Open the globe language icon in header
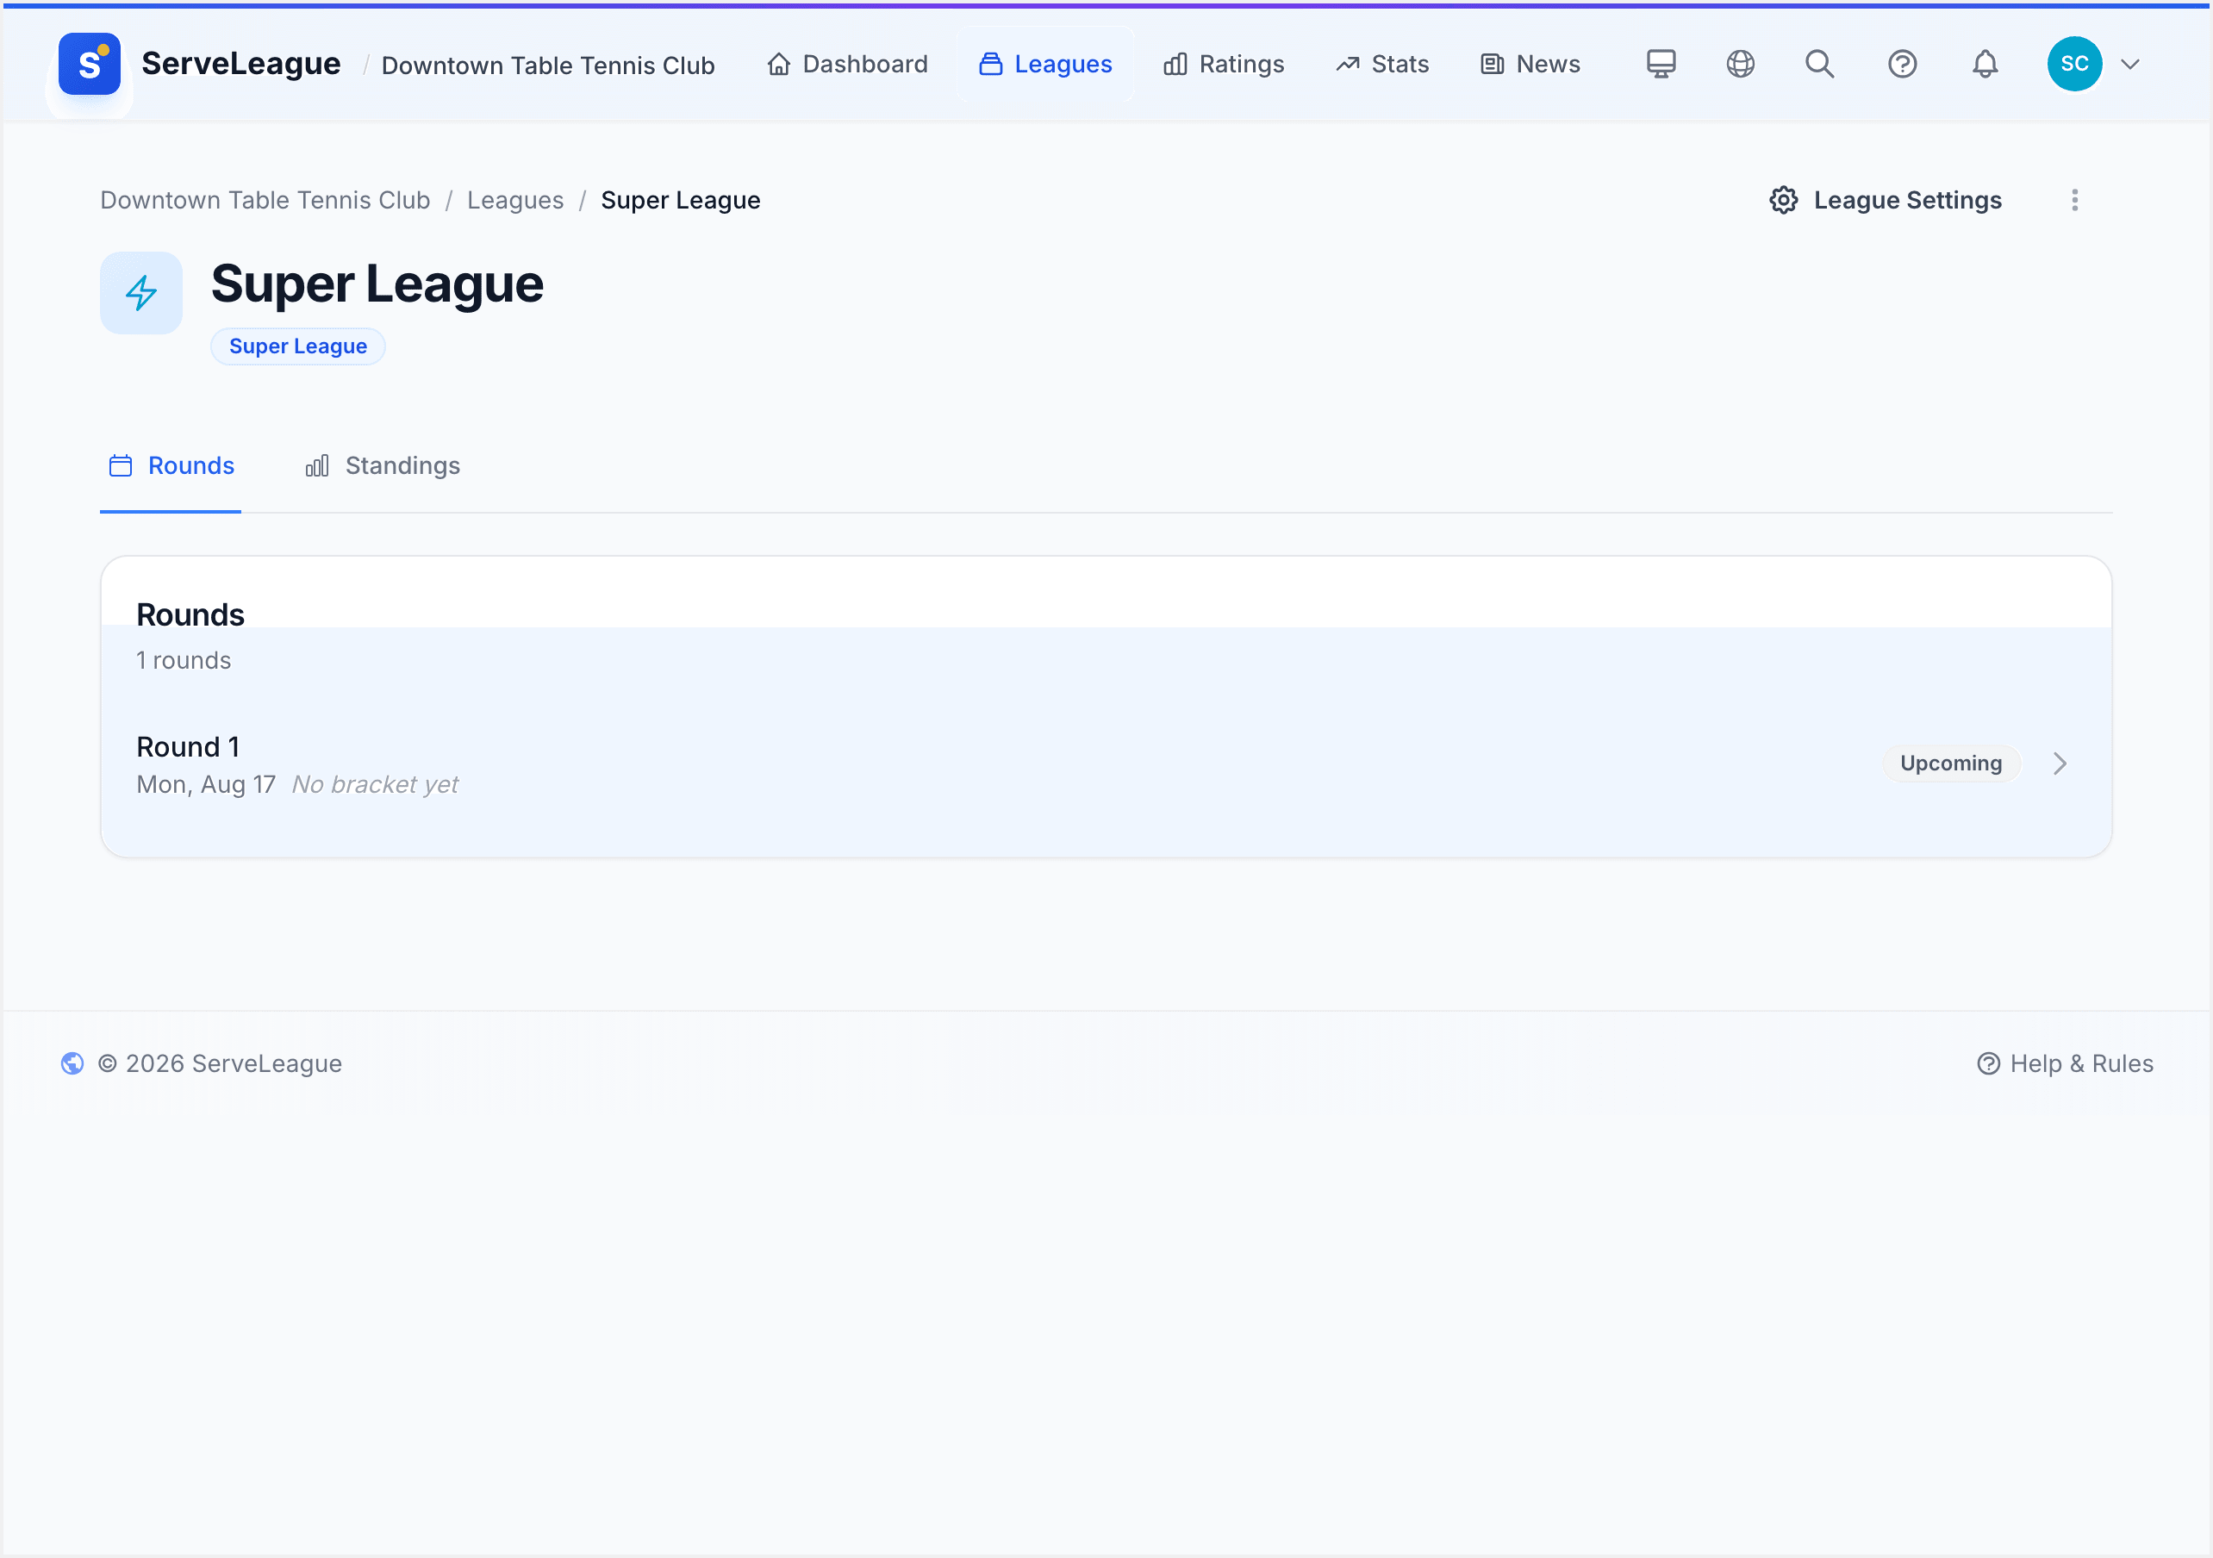The width and height of the screenshot is (2213, 1558). (1740, 64)
